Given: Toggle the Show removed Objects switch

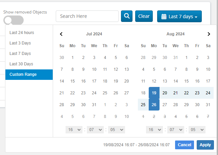Looking at the screenshot, I should click(14, 20).
